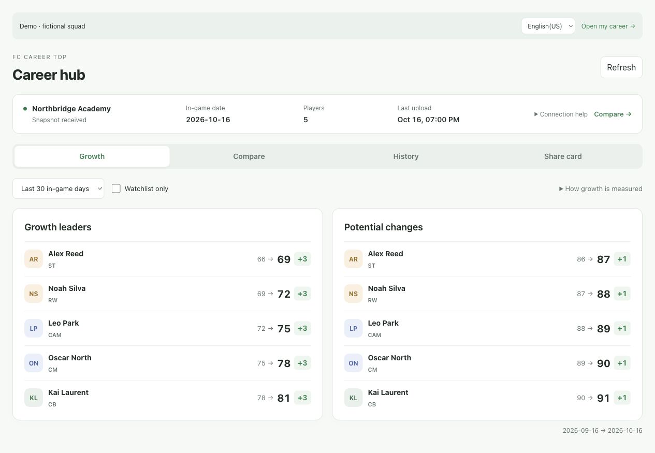Viewport: 655px width, 453px height.
Task: Click the last upload time Oct 16, 07:00 PM
Action: [428, 120]
